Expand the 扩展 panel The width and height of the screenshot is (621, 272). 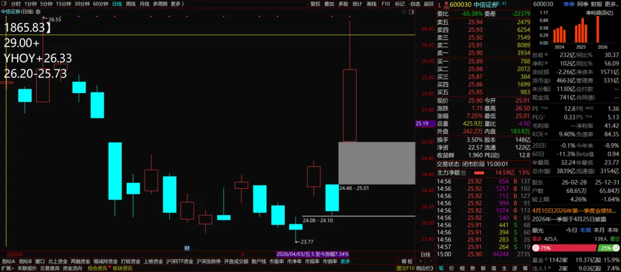pyautogui.click(x=7, y=269)
